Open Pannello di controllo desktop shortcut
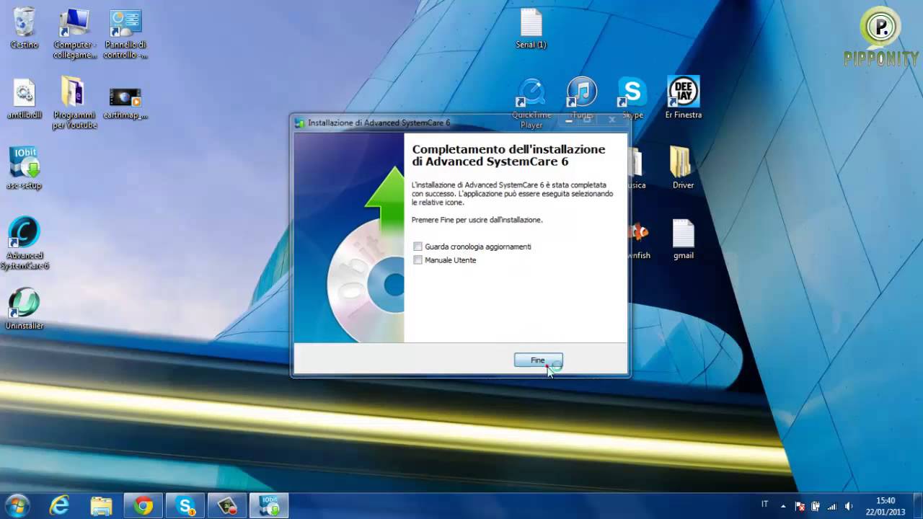 [x=125, y=33]
